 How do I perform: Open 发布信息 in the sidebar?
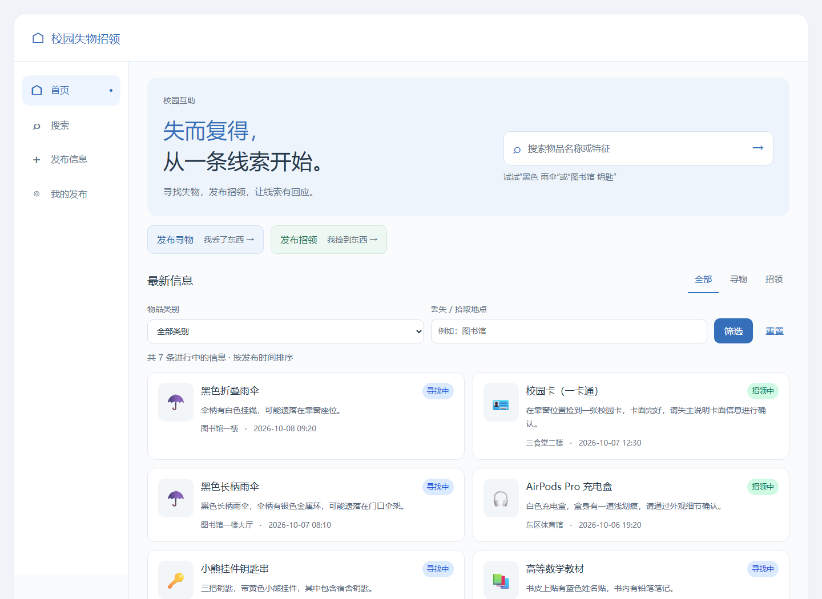[71, 160]
